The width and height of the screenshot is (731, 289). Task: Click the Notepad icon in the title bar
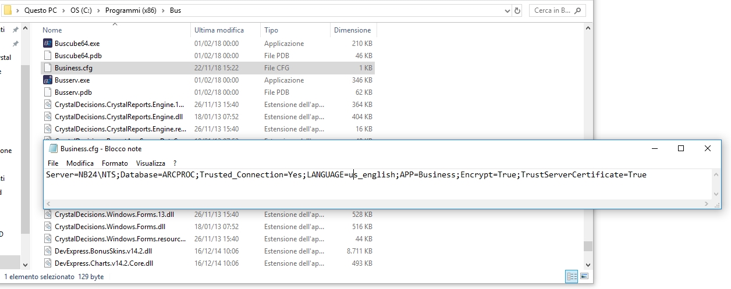point(53,148)
